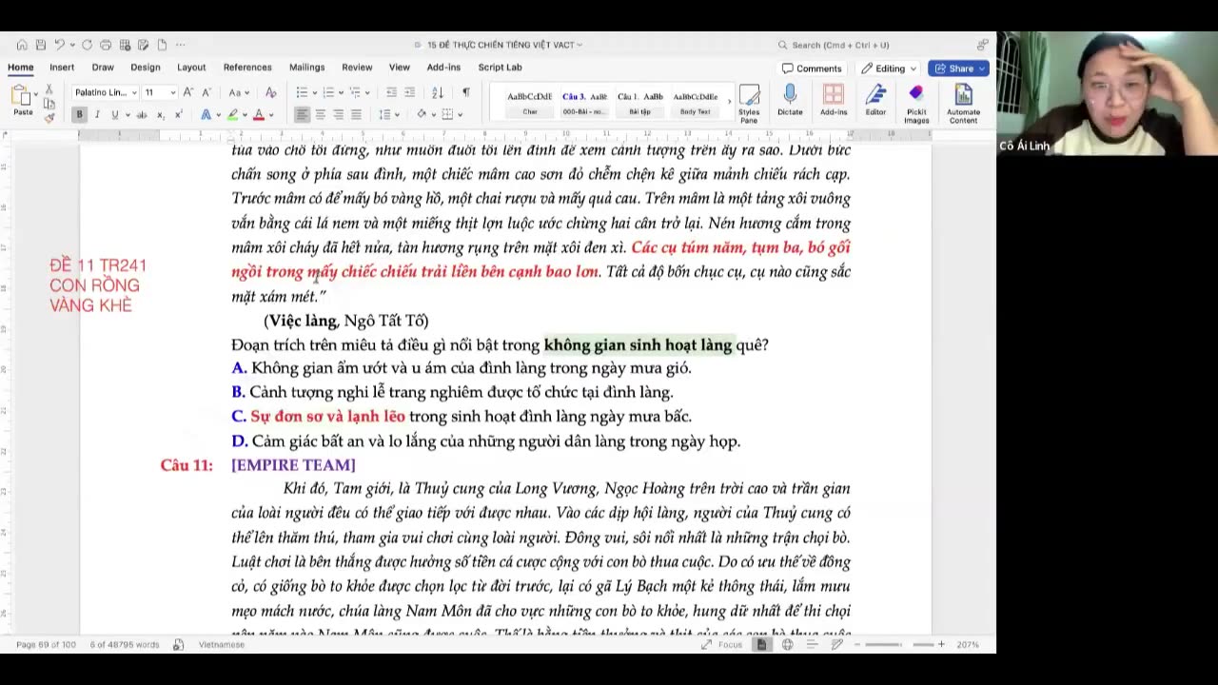Toggle Strikethrough formatting
The image size is (1218, 685).
[x=142, y=115]
